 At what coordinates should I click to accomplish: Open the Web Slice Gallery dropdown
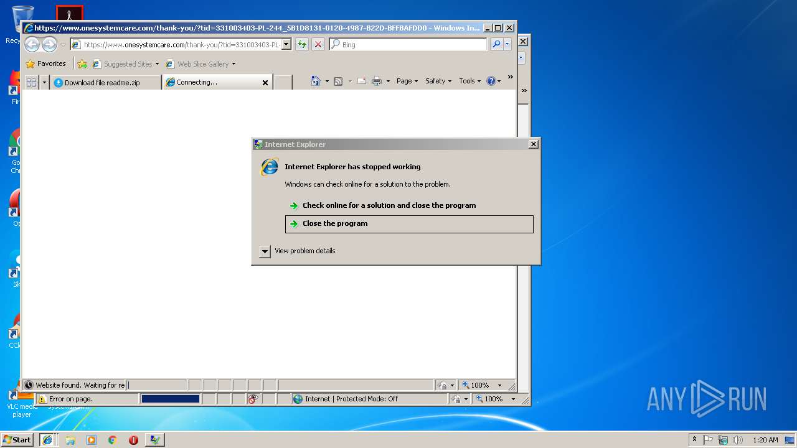click(x=233, y=64)
